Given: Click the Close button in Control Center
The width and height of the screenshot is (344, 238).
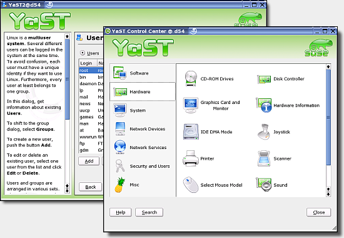Looking at the screenshot, I should [318, 212].
